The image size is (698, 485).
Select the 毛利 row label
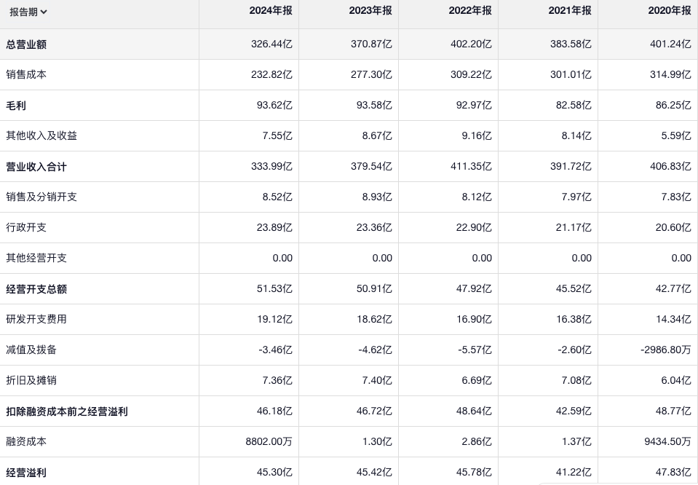point(16,106)
